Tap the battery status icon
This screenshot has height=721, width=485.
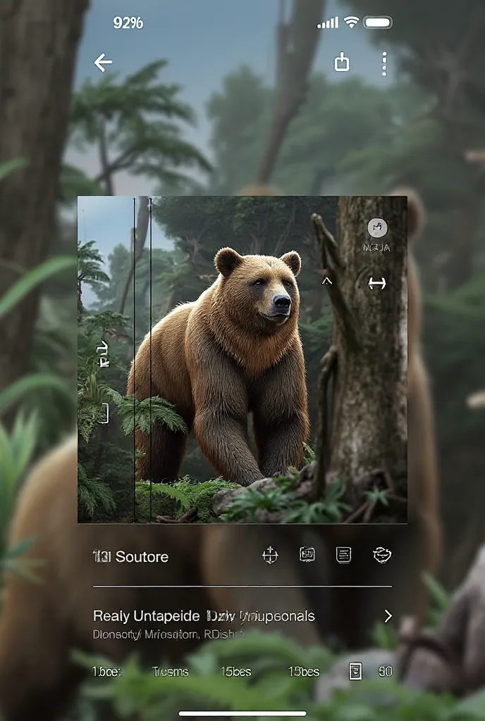point(377,22)
